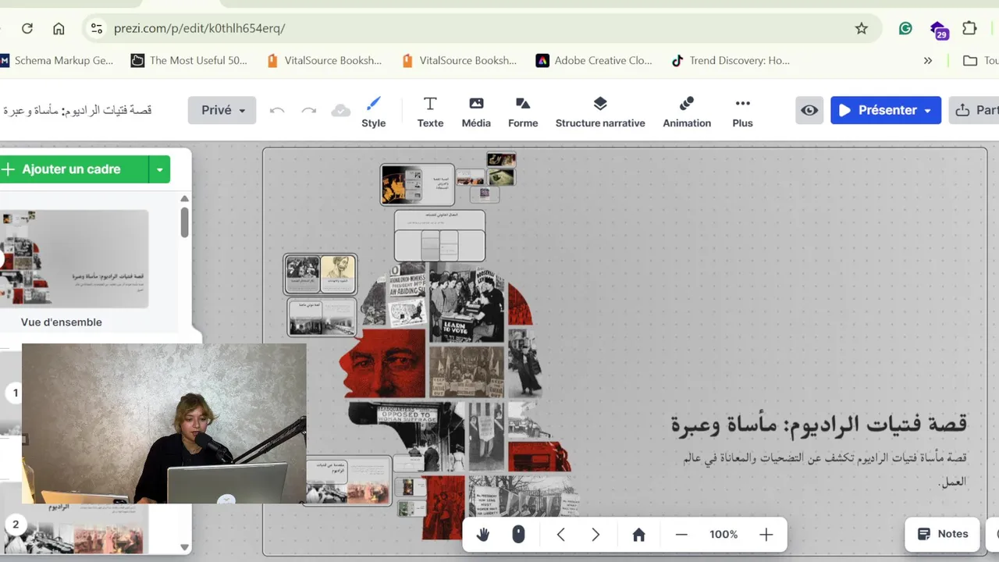This screenshot has height=562, width=999.
Task: Select the red face image on canvas
Action: pyautogui.click(x=383, y=364)
